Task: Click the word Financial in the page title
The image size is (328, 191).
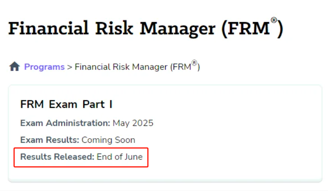Action: click(48, 28)
